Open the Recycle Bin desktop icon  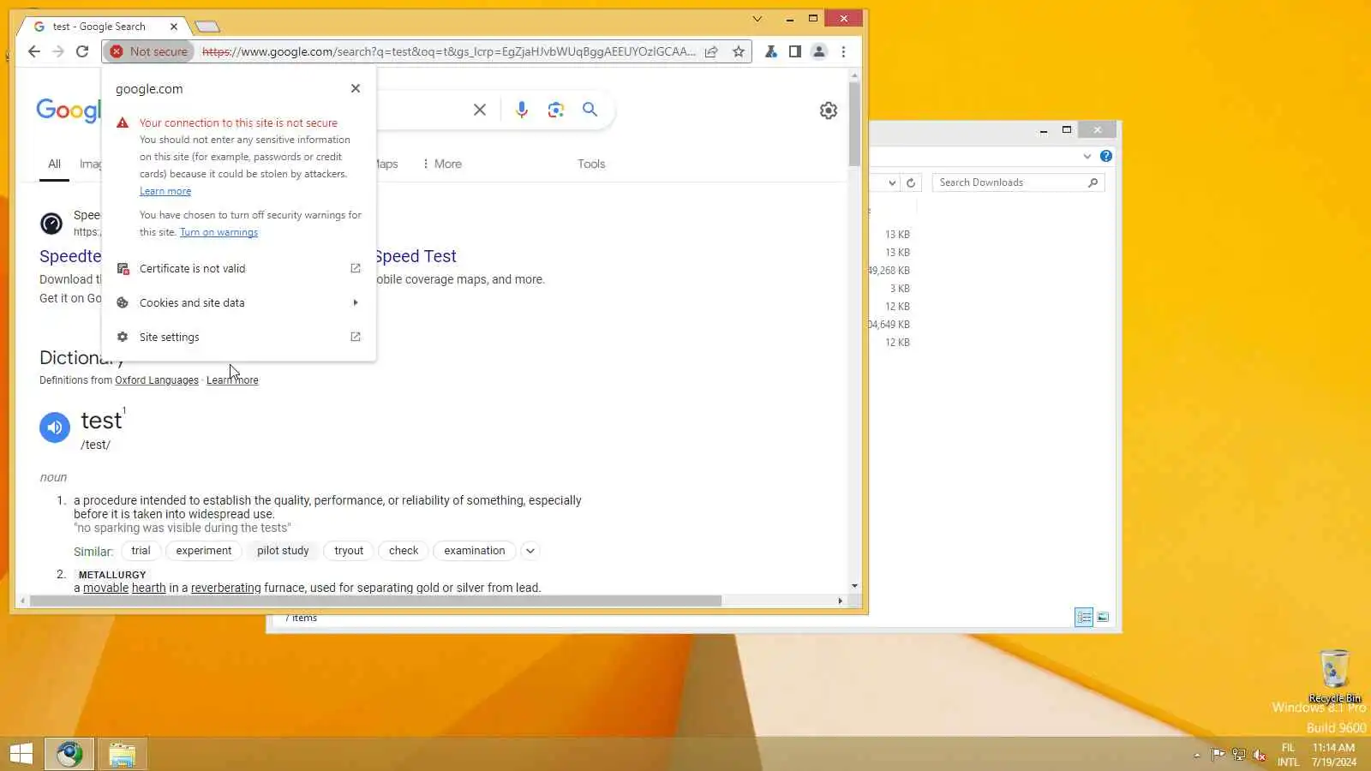(1335, 676)
